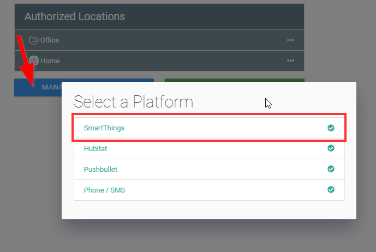Open the three-dot menu for Office location
Viewport: 376px width, 252px height.
(290, 40)
